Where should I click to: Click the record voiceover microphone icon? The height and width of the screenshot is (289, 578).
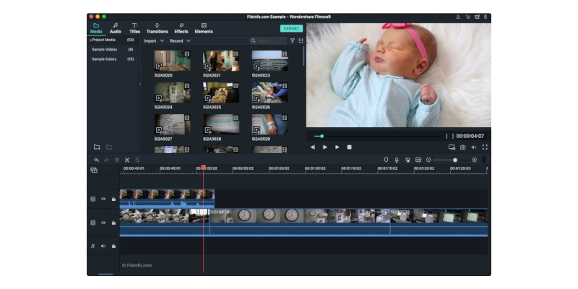(x=397, y=160)
